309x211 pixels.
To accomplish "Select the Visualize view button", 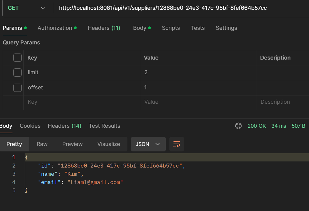I will pyautogui.click(x=109, y=144).
